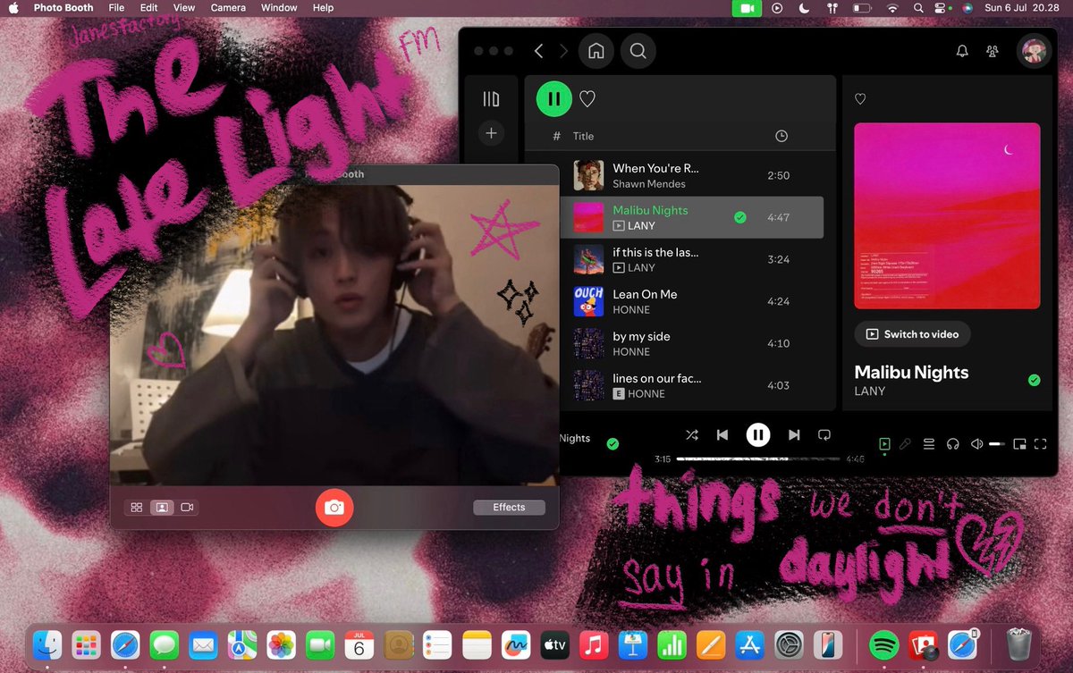Viewport: 1073px width, 673px height.
Task: Open Shawn Mendes artist link
Action: click(x=648, y=184)
